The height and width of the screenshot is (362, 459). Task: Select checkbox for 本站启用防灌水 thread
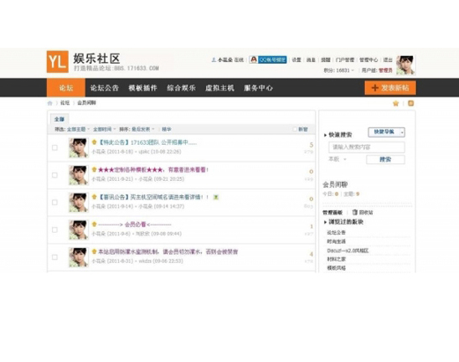54,257
